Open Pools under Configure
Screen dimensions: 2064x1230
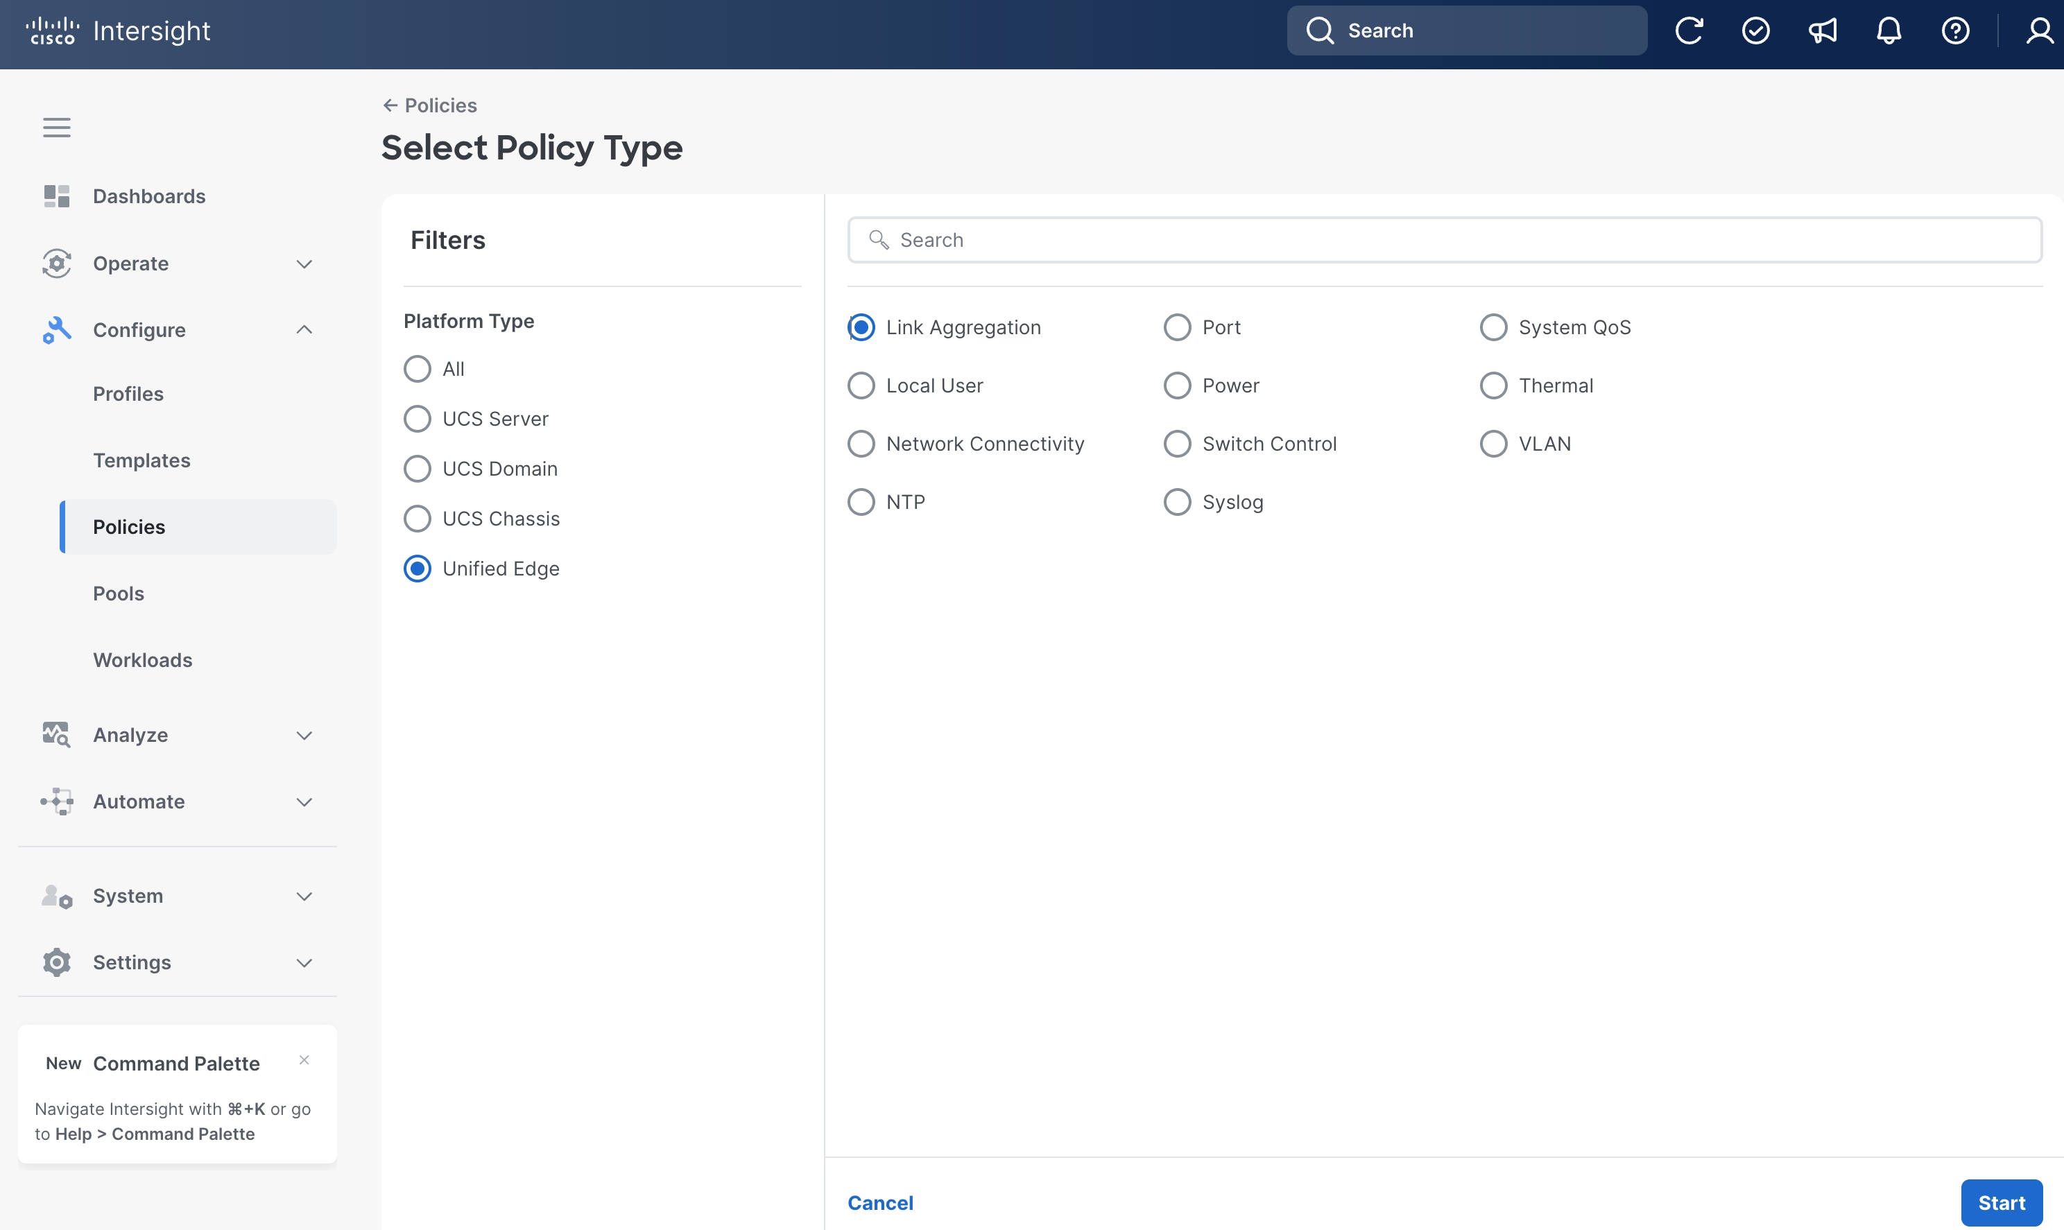point(119,594)
